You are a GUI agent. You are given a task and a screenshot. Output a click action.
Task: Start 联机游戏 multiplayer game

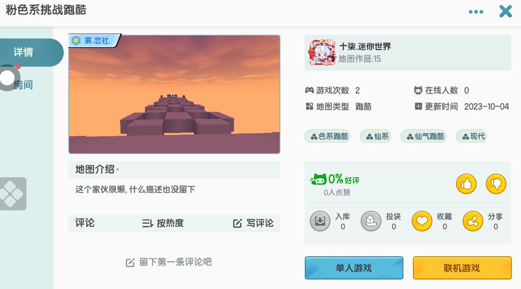462,268
